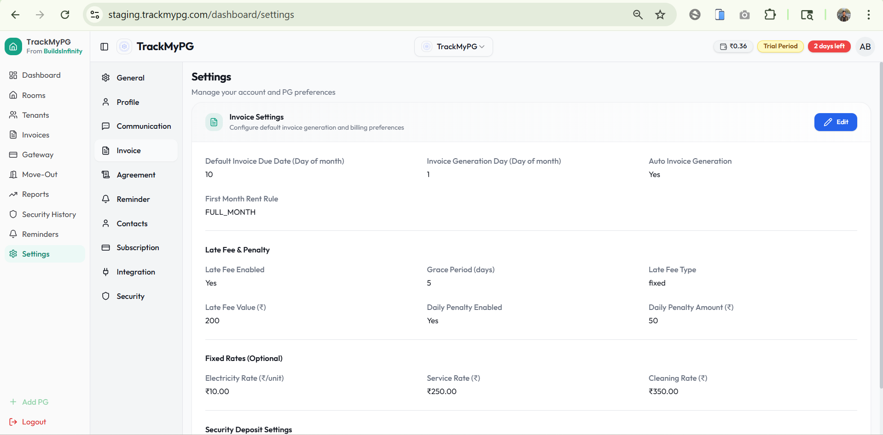Click the zoom magnifier icon in address bar
This screenshot has height=435, width=883.
click(x=638, y=15)
